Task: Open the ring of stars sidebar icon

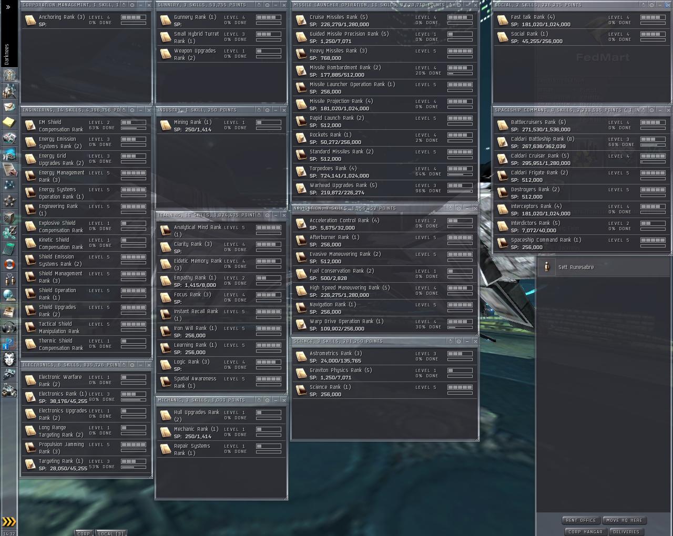Action: point(9,201)
